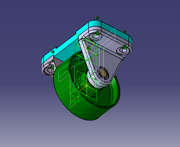Pick the left one of the paired contact squares near the wheel hub
Image resolution: width=180 pixels, height=147 pixels.
click(76, 80)
